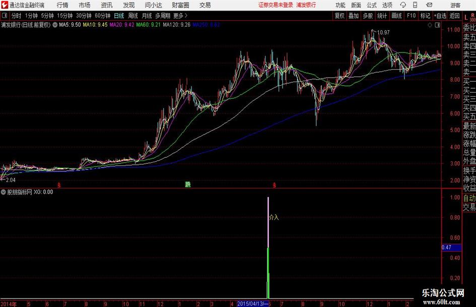This screenshot has width=476, height=307.
Task: Select the 日线 daily period tab
Action: (119, 16)
